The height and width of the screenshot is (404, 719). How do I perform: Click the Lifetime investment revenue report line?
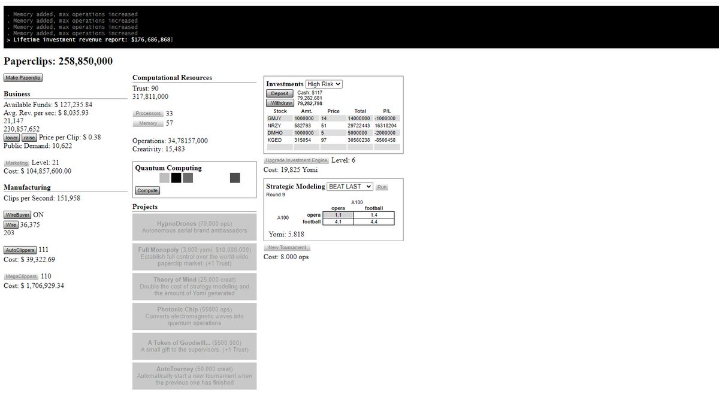coord(93,40)
